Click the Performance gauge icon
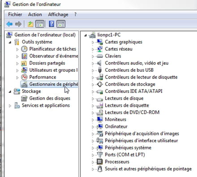The height and width of the screenshot is (177, 197). pos(24,77)
